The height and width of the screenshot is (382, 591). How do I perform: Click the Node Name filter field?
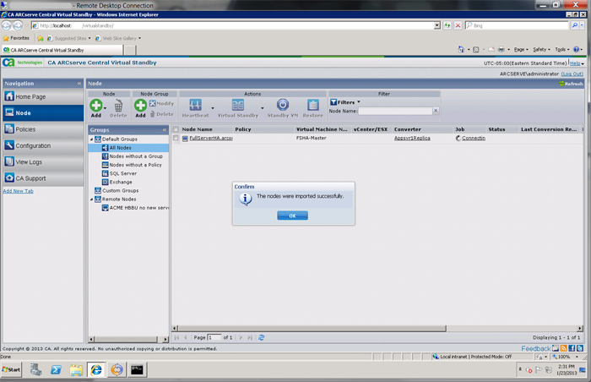pos(395,111)
